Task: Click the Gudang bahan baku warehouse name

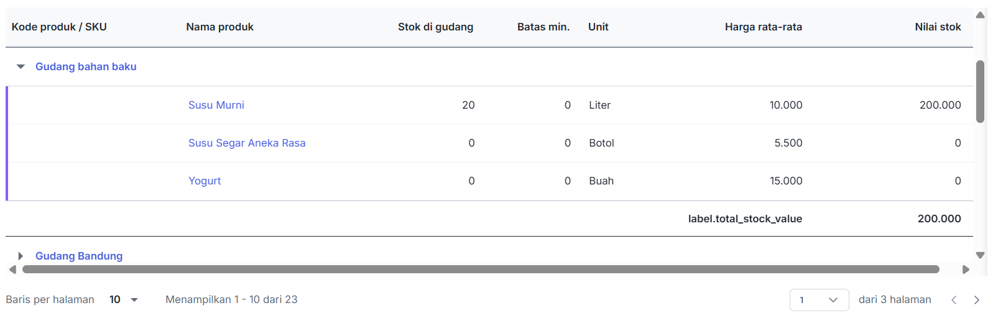Action: tap(86, 66)
